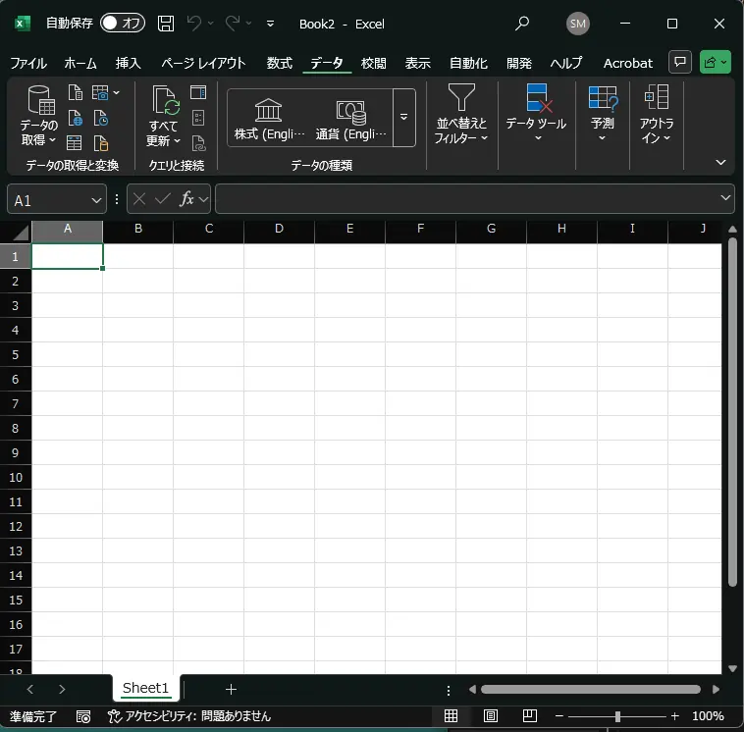Toggle the 自動保存 AutoSave switch
744x732 pixels.
click(x=123, y=24)
